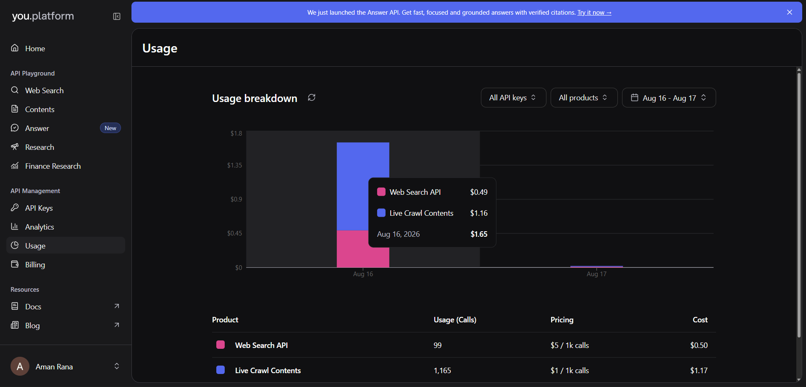Viewport: 806px width, 387px height.
Task: Click the Billing wallet icon
Action: click(x=15, y=264)
